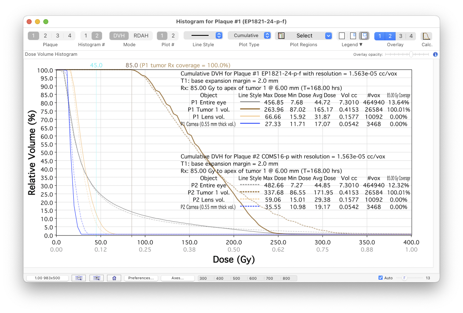This screenshot has width=463, height=313.
Task: Click the Preferences... button
Action: point(141,278)
